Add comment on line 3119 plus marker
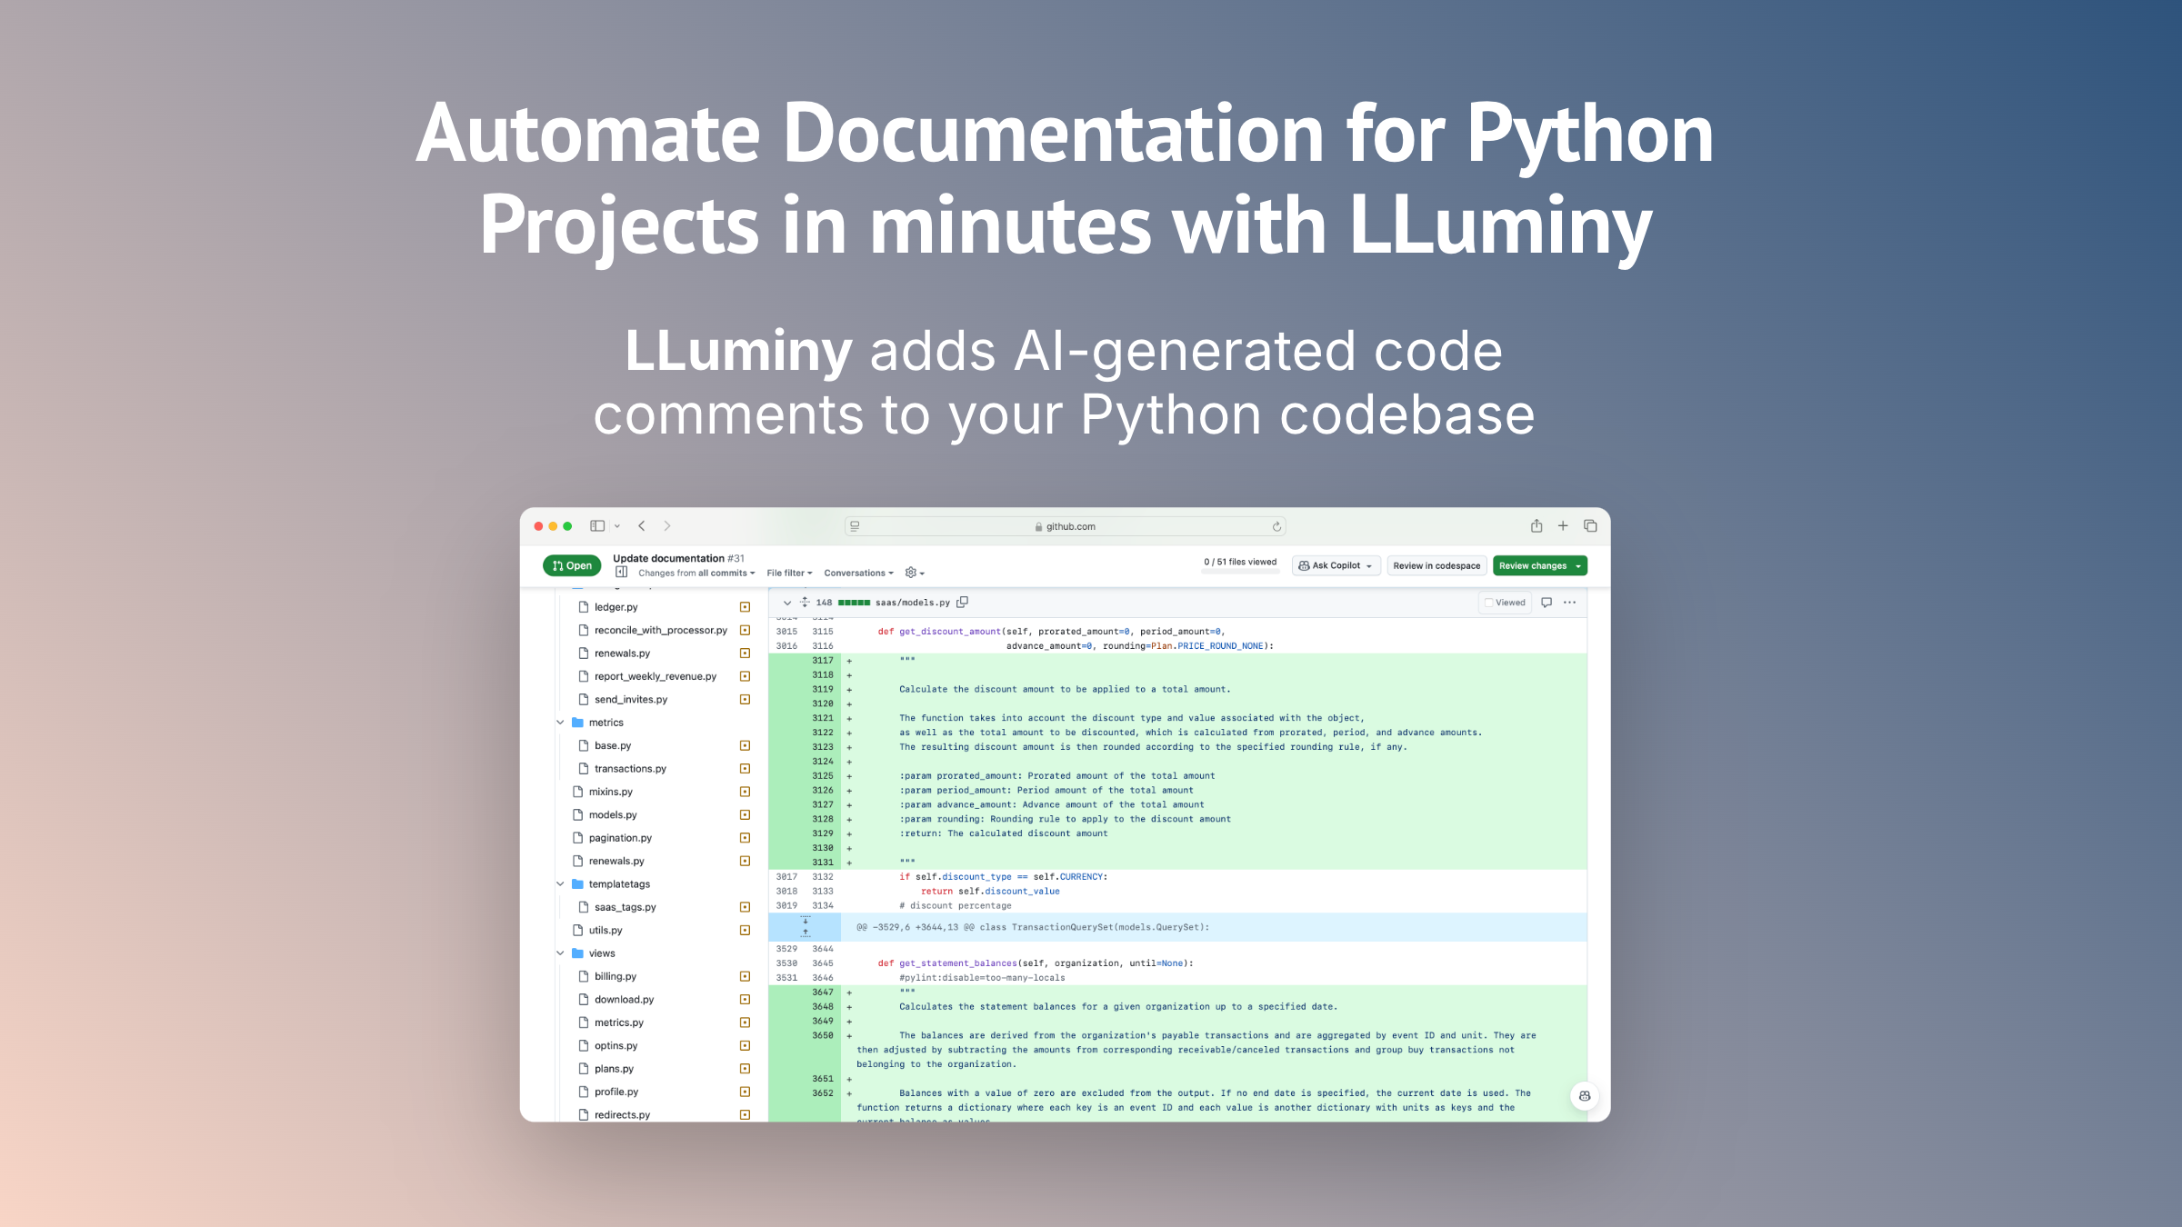The width and height of the screenshot is (2182, 1227). point(849,690)
